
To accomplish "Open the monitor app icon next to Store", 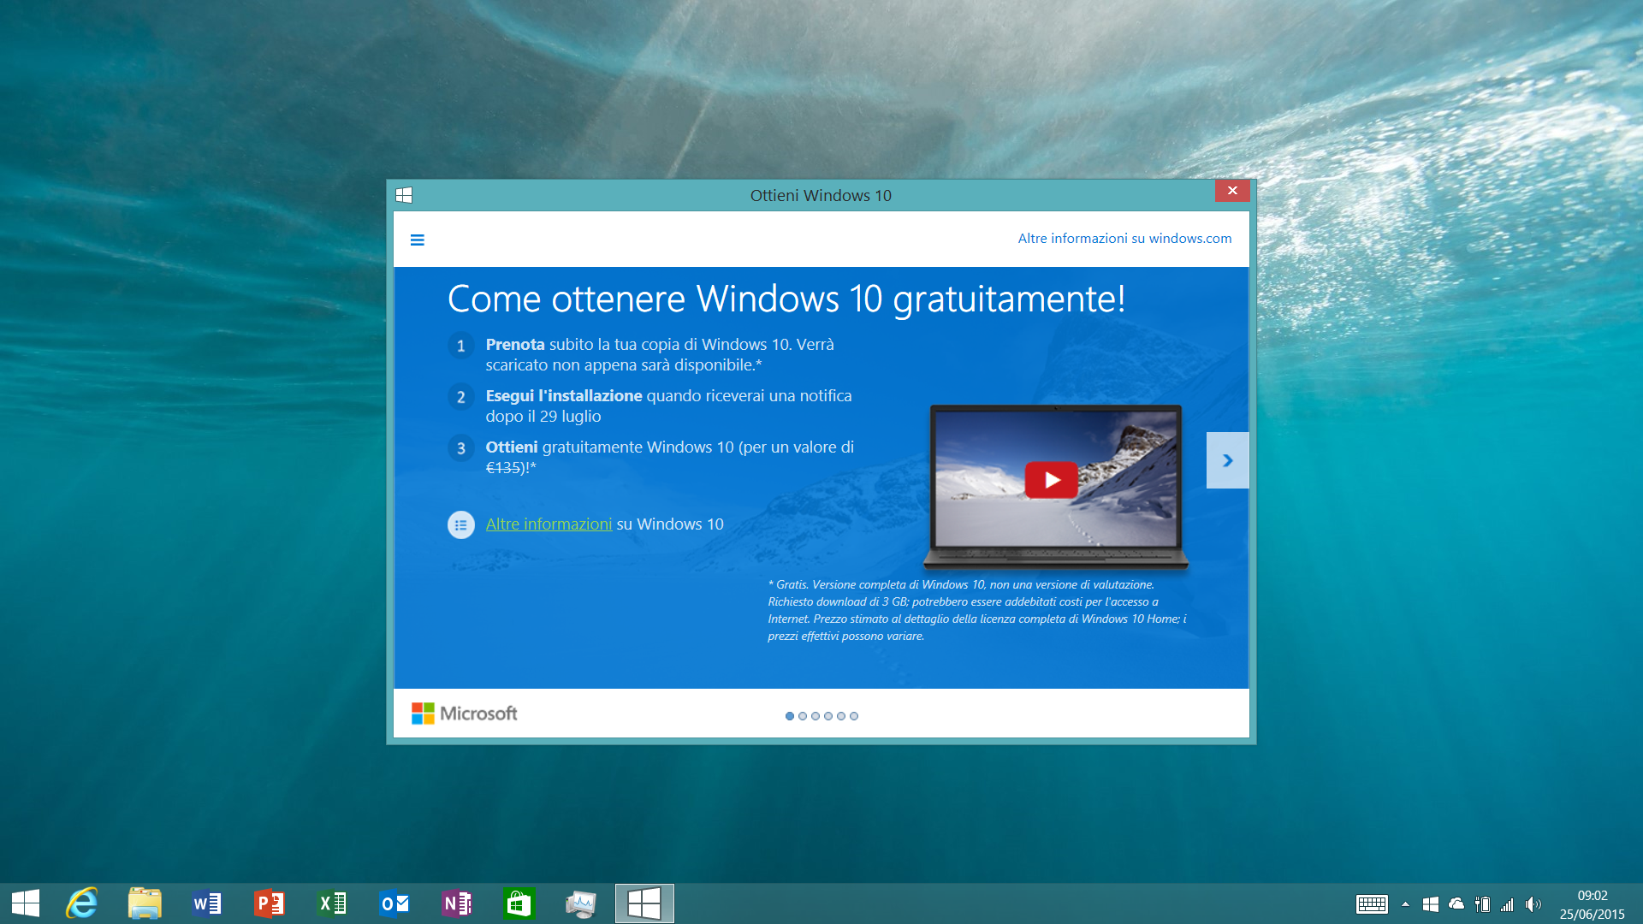I will tap(582, 903).
